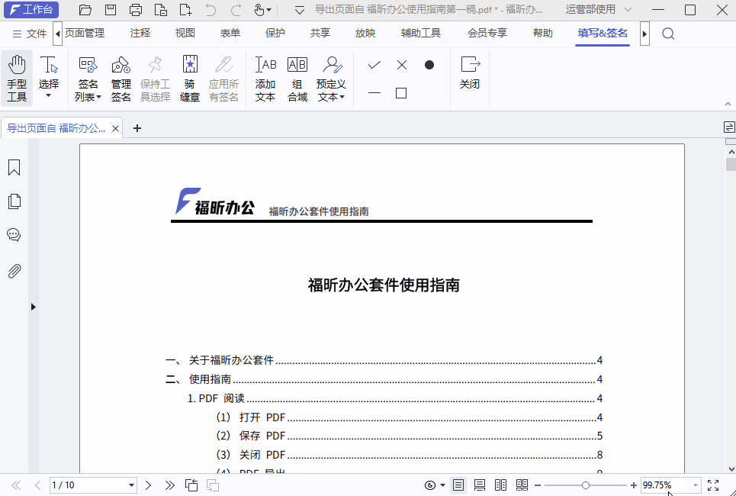The image size is (736, 496).
Task: Select the X mark stamp tool
Action: coord(401,65)
